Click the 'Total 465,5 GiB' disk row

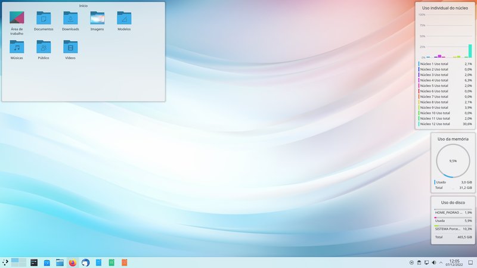pos(453,237)
